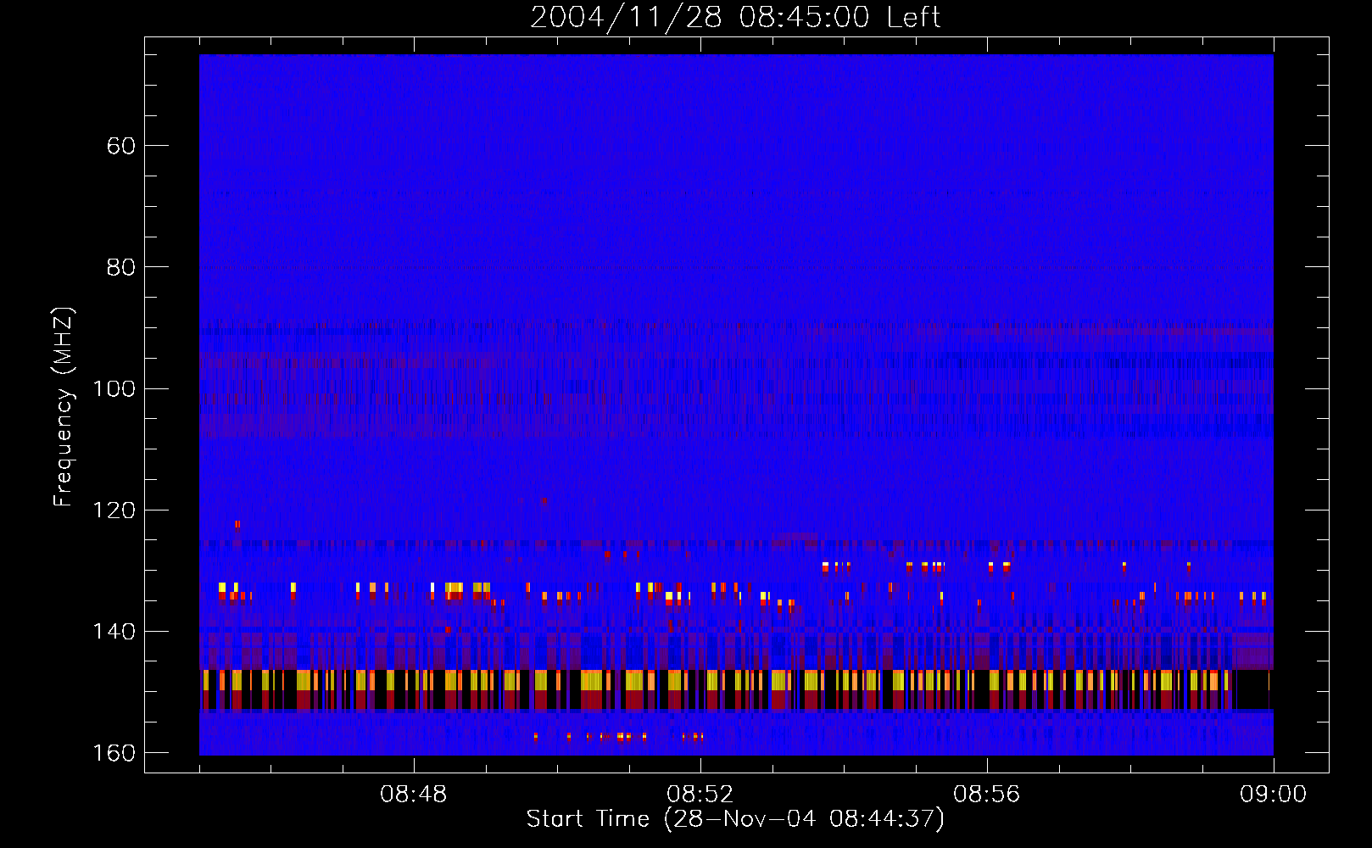This screenshot has width=1372, height=848.
Task: Click the 80 frequency tick label
Action: (x=121, y=267)
